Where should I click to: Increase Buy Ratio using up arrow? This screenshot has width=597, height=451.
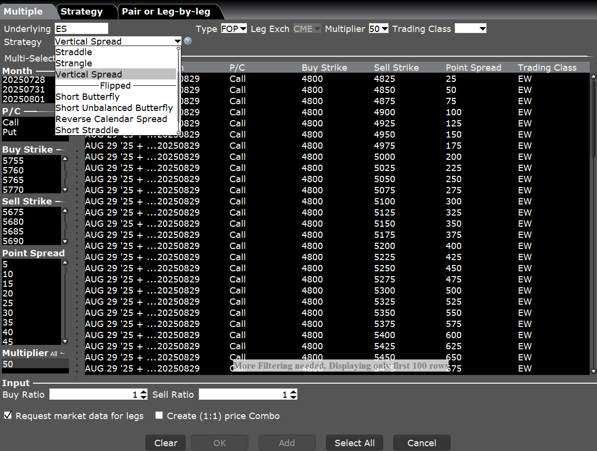point(144,392)
